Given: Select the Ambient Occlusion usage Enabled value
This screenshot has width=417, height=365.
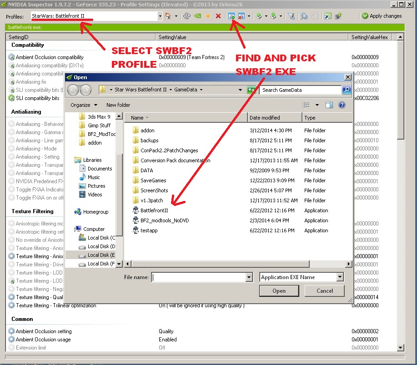Looking at the screenshot, I should (x=168, y=340).
